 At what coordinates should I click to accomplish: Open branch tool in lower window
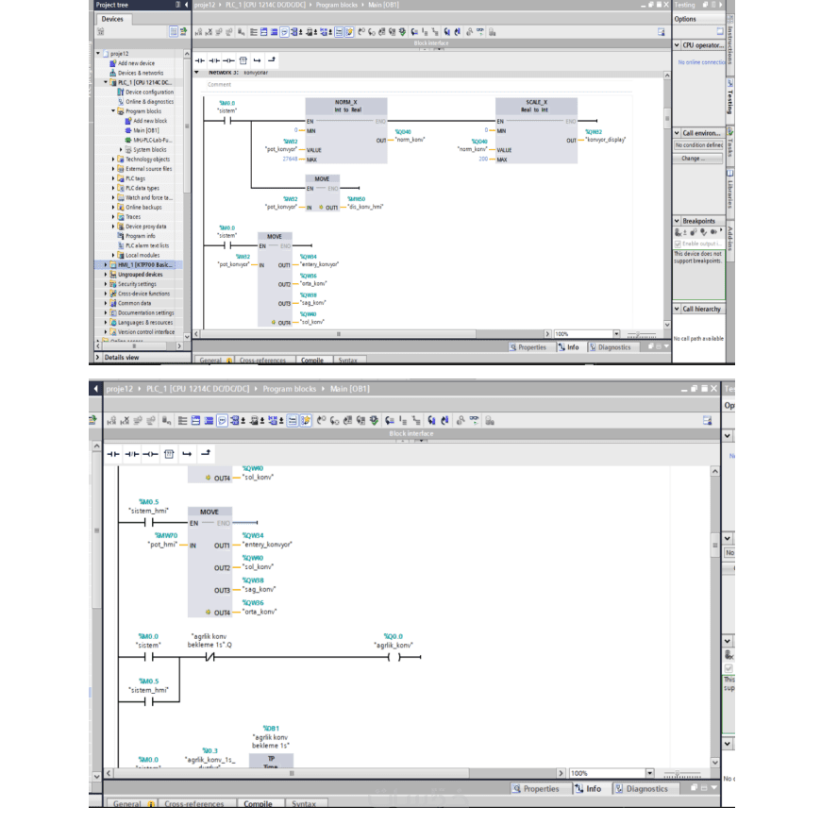tap(187, 454)
